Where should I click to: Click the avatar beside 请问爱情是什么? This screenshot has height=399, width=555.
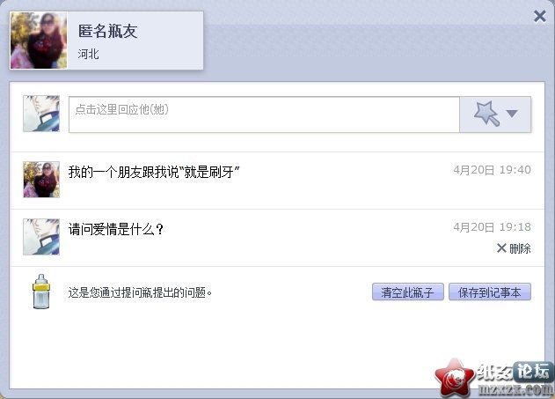pyautogui.click(x=41, y=237)
